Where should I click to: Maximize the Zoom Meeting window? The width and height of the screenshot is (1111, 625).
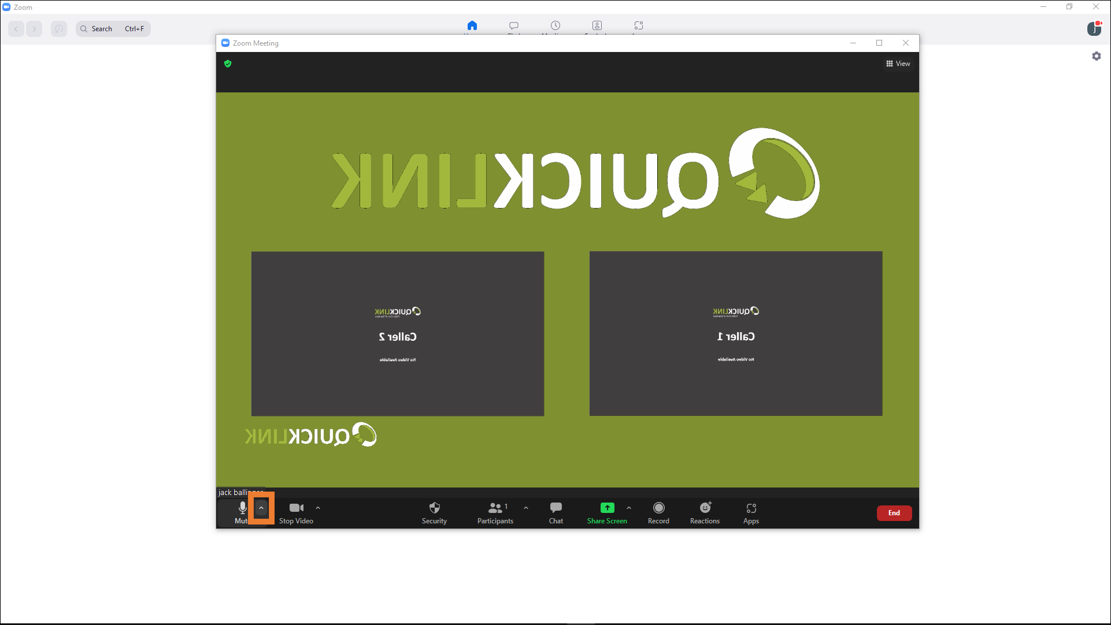(879, 43)
